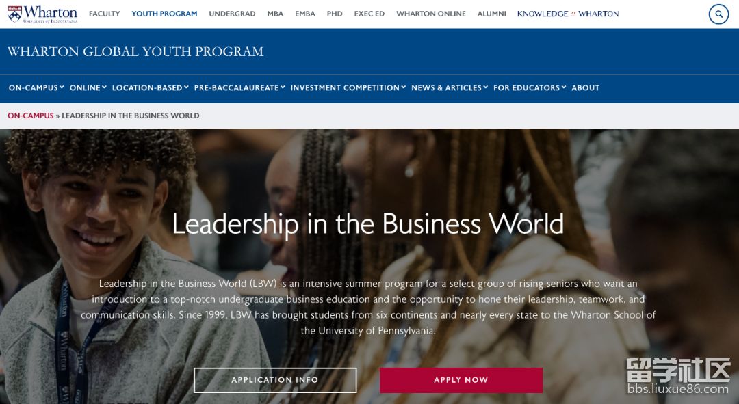This screenshot has width=739, height=404.
Task: Click the Apply Now button
Action: (x=461, y=380)
